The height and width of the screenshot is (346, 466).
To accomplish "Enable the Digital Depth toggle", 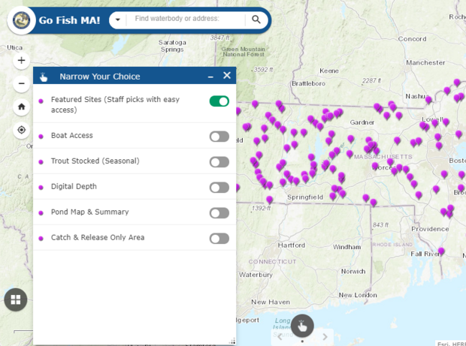I will (x=219, y=187).
